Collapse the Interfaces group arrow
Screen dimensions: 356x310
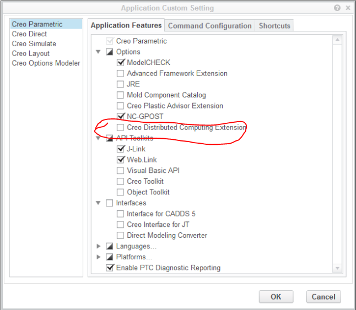pyautogui.click(x=98, y=203)
